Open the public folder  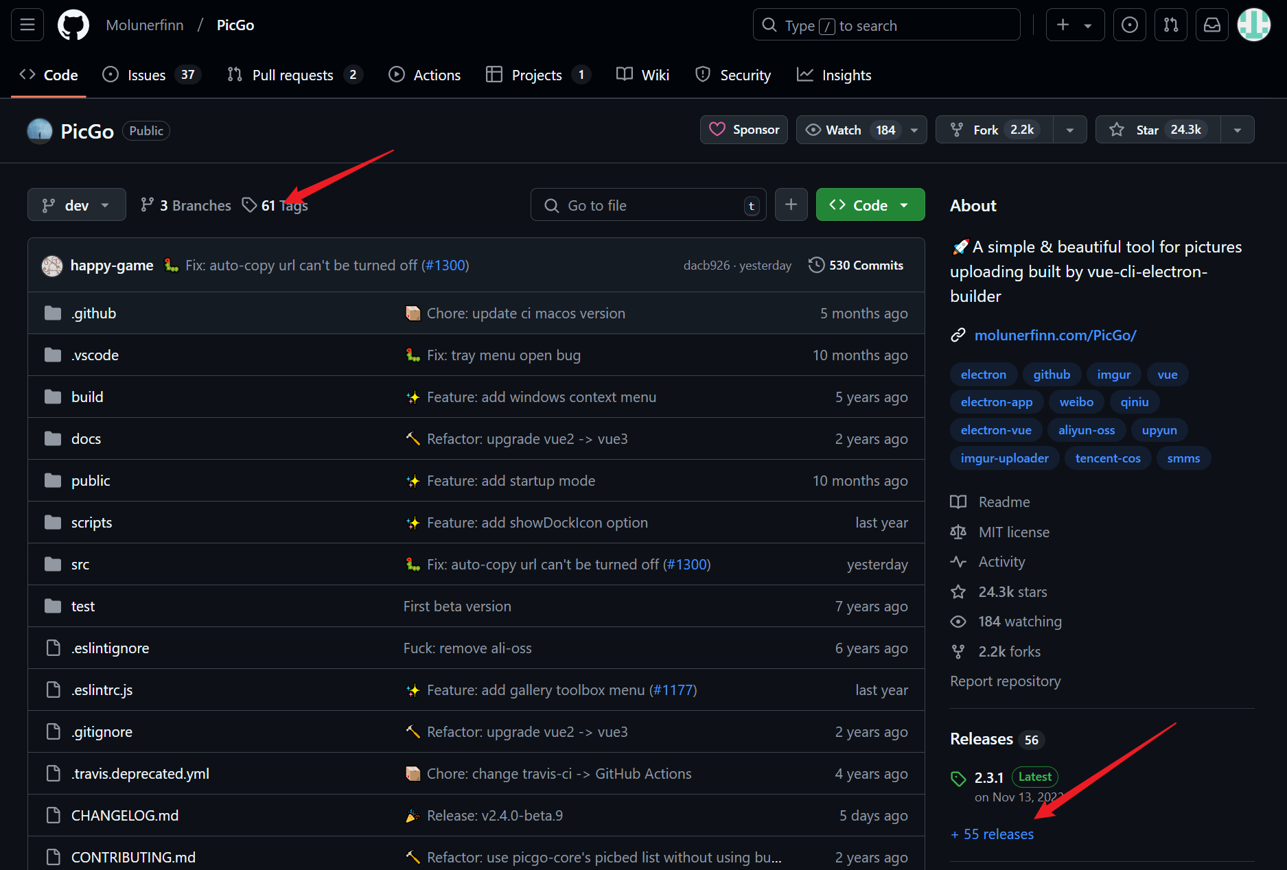click(91, 481)
